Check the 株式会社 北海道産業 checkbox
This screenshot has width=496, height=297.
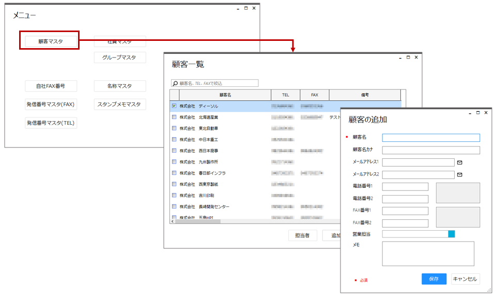pyautogui.click(x=174, y=117)
